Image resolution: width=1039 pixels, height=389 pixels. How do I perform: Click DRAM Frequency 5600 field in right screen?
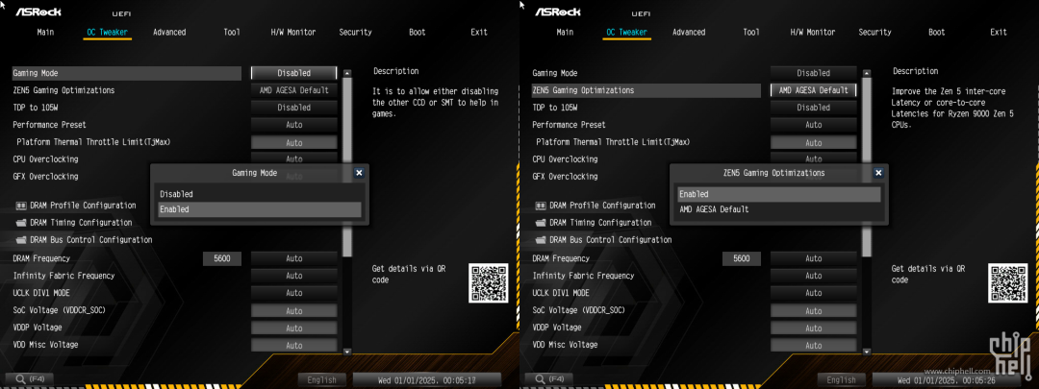(x=742, y=258)
